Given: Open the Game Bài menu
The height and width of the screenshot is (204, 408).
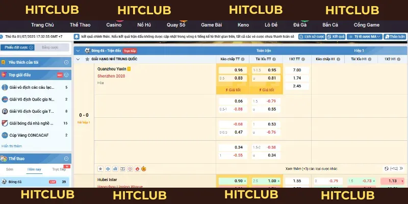Looking at the screenshot, I should click(212, 25).
